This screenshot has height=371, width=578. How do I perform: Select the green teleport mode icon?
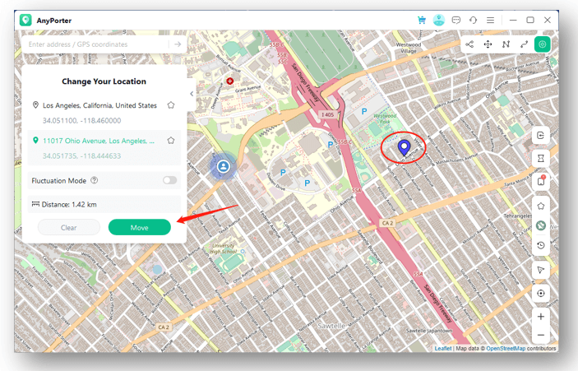(543, 44)
